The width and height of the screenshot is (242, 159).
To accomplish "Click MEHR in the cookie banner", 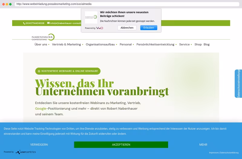I will [203, 145].
